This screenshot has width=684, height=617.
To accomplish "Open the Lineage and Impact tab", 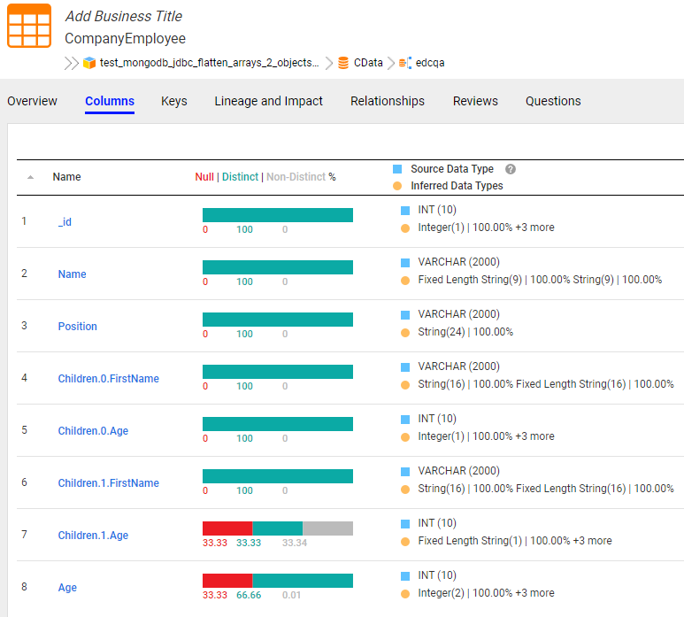I will coord(268,101).
